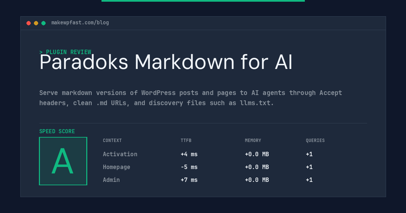
Task: Click the '+7 ms' TTFB value
Action: (x=189, y=180)
